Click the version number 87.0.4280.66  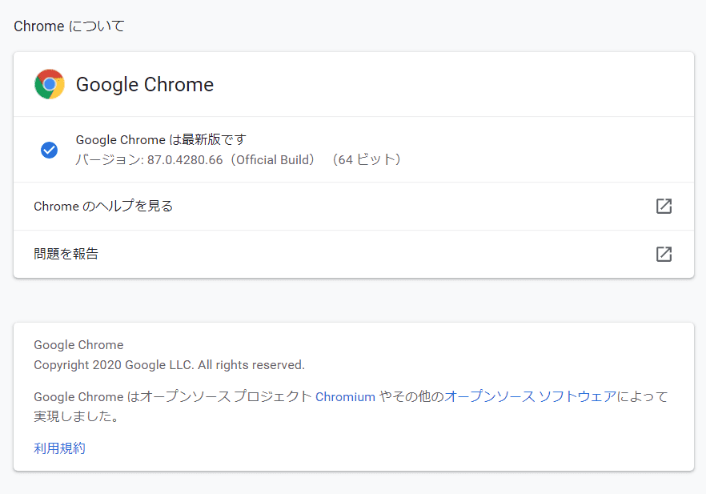point(184,159)
